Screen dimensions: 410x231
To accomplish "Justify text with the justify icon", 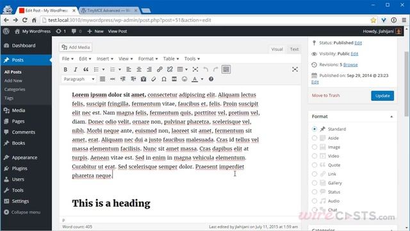I will [x=102, y=79].
